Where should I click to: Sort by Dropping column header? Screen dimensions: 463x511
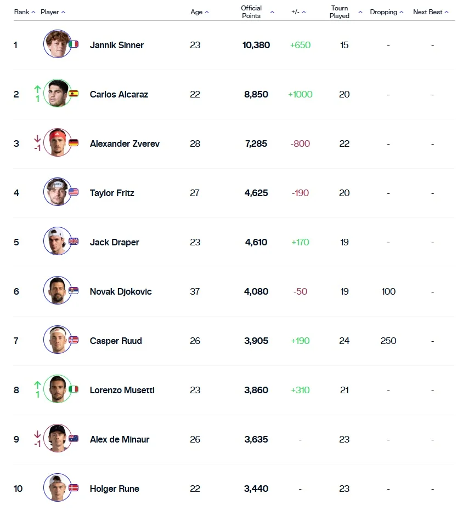(x=387, y=12)
